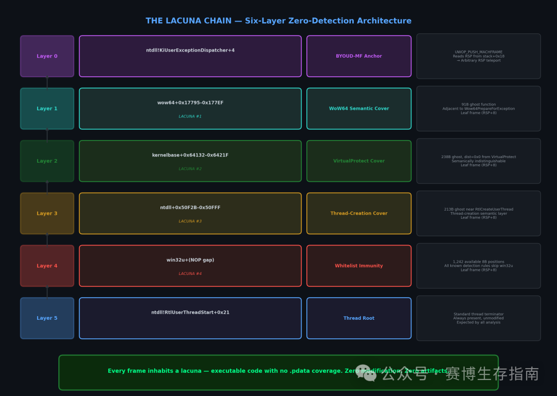This screenshot has height=396, width=557.
Task: Click "91B ghost function" line
Action: (x=479, y=105)
